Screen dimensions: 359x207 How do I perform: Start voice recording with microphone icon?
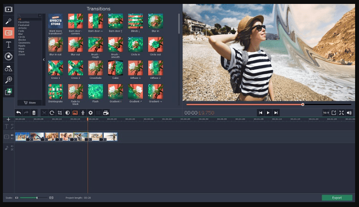[x=83, y=113]
